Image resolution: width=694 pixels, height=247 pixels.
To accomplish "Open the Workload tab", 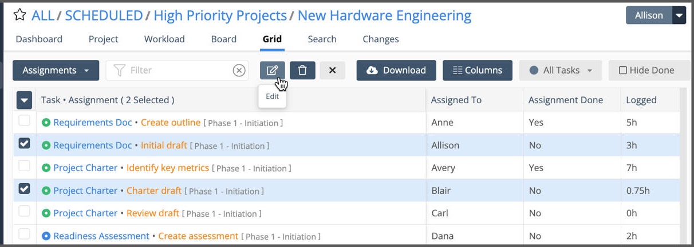I will 164,39.
